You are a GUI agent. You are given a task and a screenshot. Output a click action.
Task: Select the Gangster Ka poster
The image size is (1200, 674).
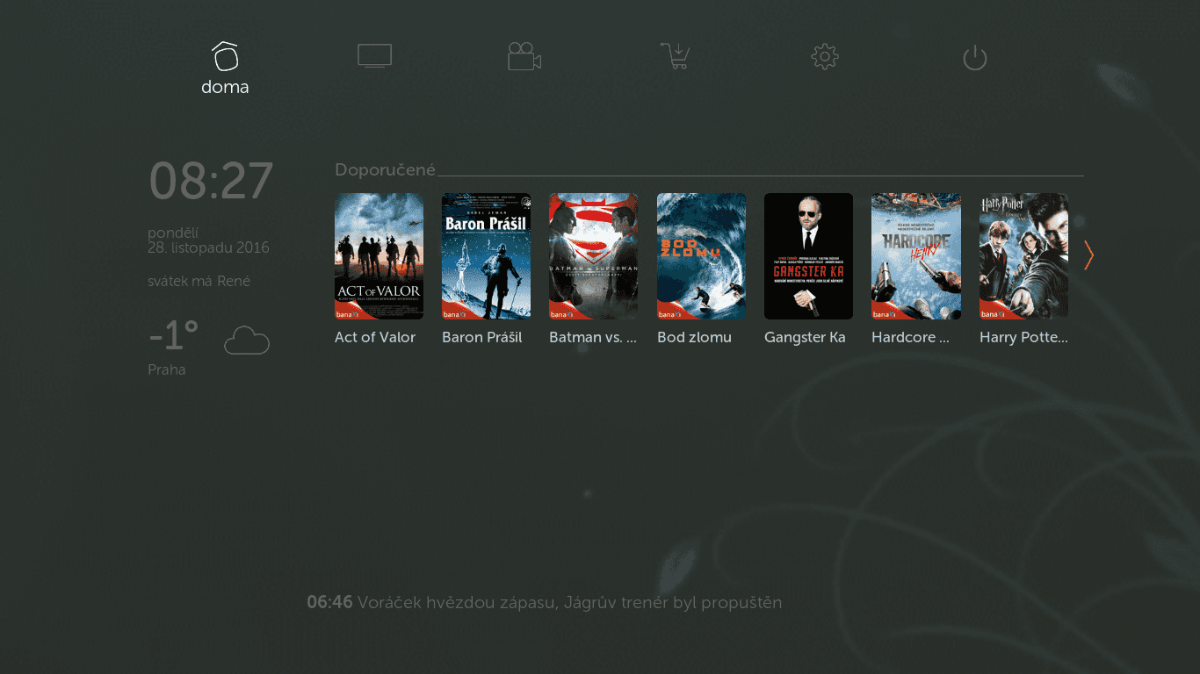[808, 255]
